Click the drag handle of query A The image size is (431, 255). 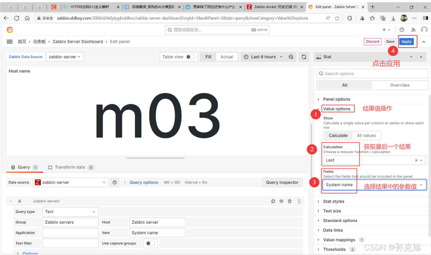299,201
